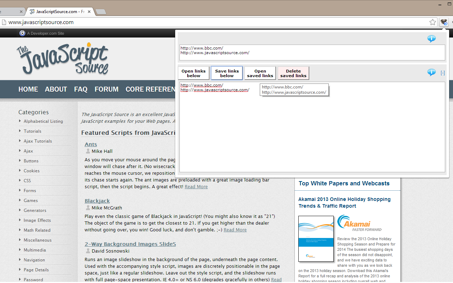Open 2-Way Background Images SlideS link
Viewport: 453px width, 283px height.
coord(130,244)
